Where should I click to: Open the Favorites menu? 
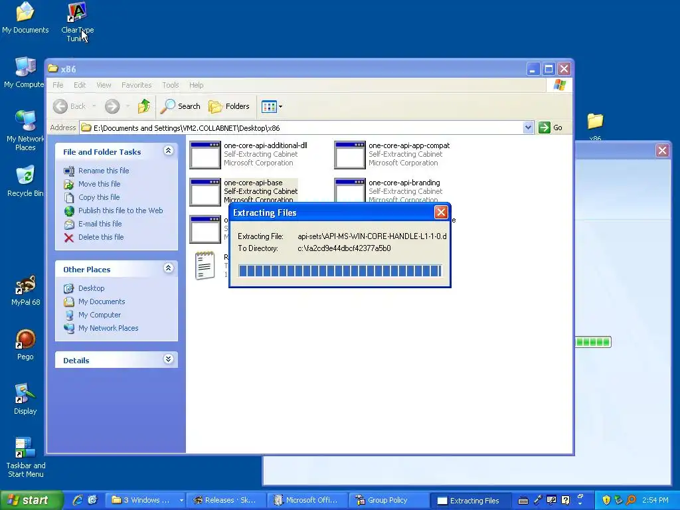(137, 85)
